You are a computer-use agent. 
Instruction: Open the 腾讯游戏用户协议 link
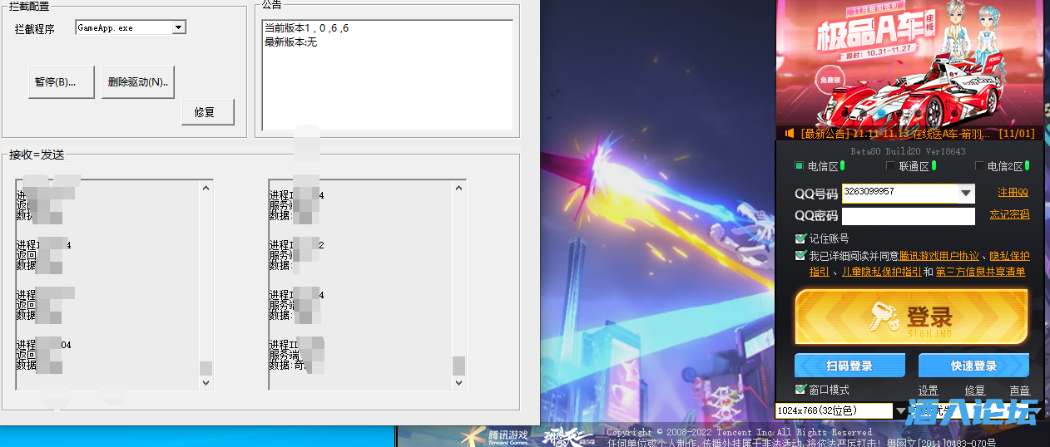[939, 256]
